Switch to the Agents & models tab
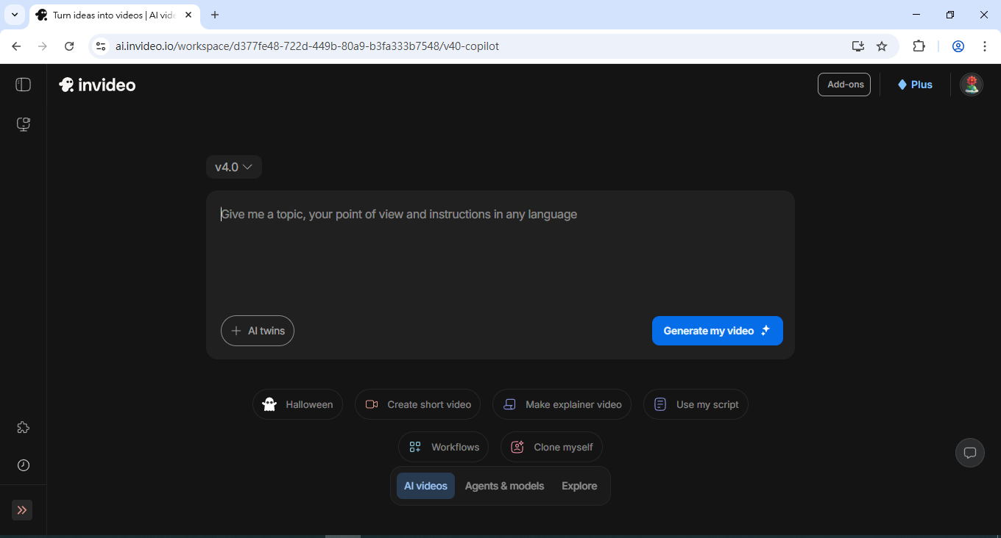This screenshot has height=538, width=1001. (x=504, y=486)
